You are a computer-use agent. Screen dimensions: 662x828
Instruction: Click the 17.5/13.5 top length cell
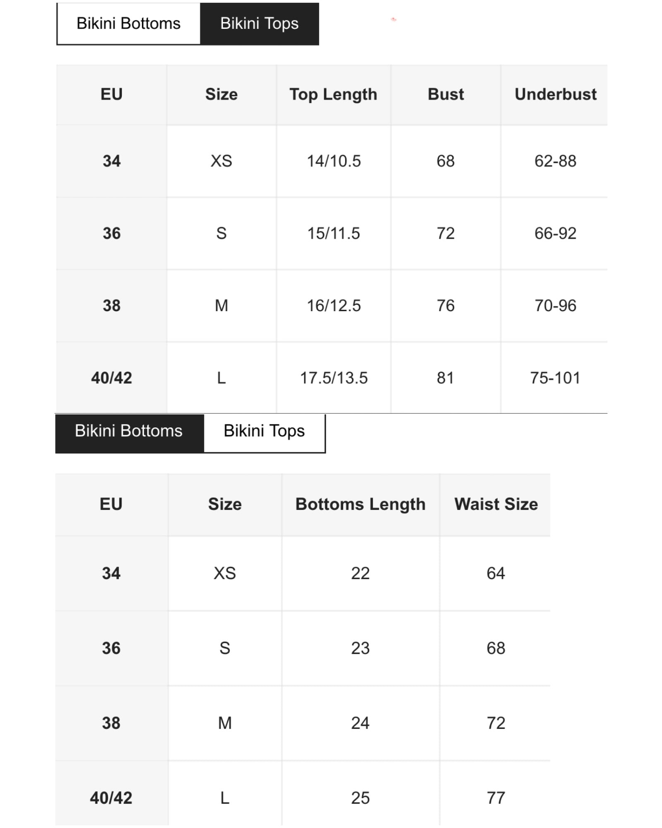(334, 378)
